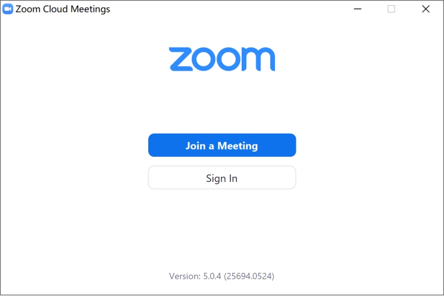Open the sign in page via white button
The image size is (444, 296).
click(222, 178)
